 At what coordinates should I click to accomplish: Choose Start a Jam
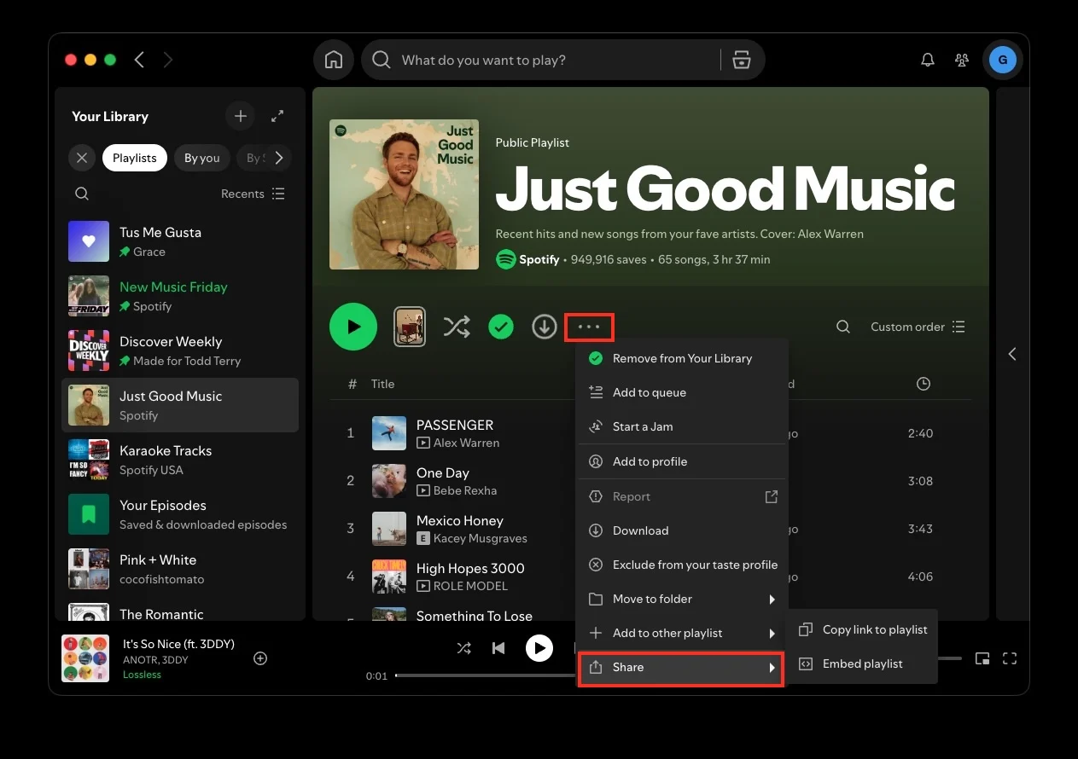point(682,426)
